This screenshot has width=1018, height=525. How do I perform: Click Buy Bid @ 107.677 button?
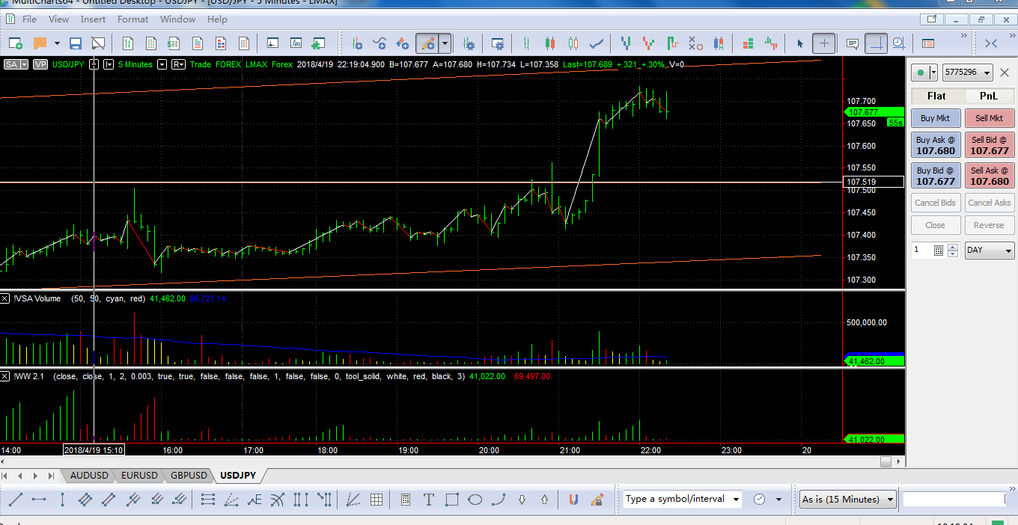[x=935, y=176]
